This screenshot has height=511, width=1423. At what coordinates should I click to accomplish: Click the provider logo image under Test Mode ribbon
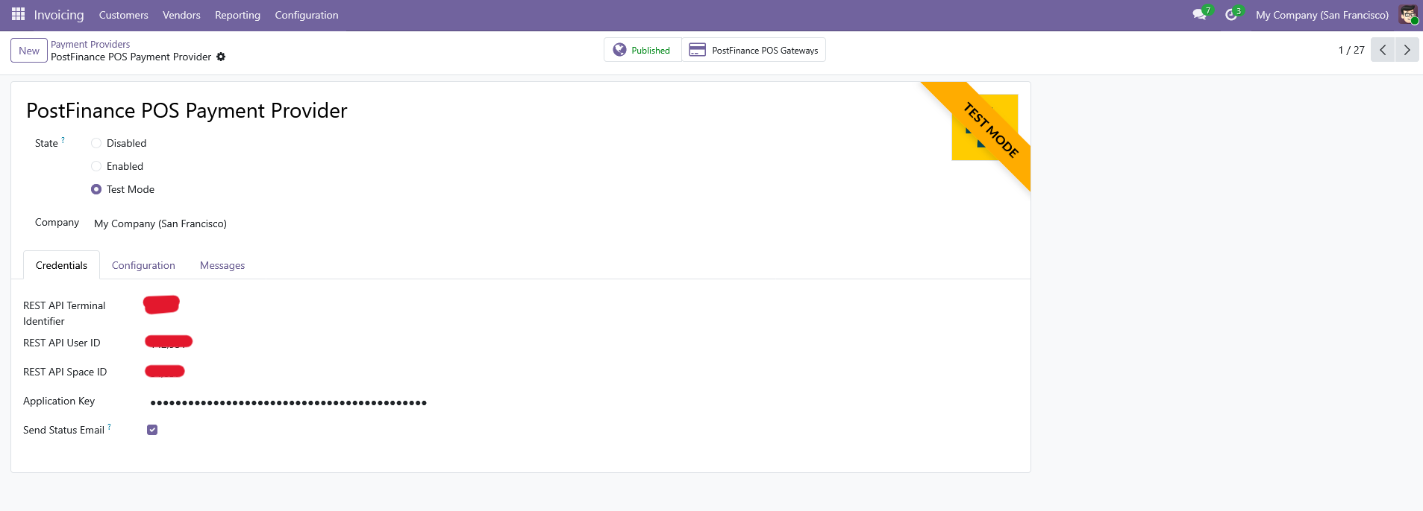[985, 127]
